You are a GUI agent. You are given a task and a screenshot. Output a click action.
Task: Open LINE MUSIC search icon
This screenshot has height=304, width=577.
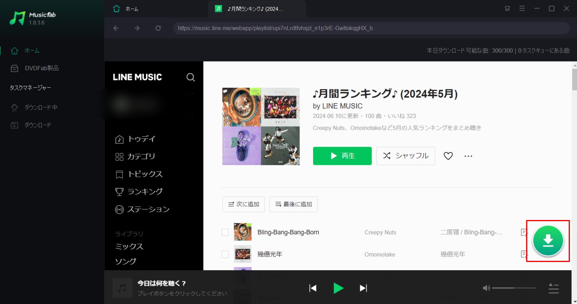[191, 77]
